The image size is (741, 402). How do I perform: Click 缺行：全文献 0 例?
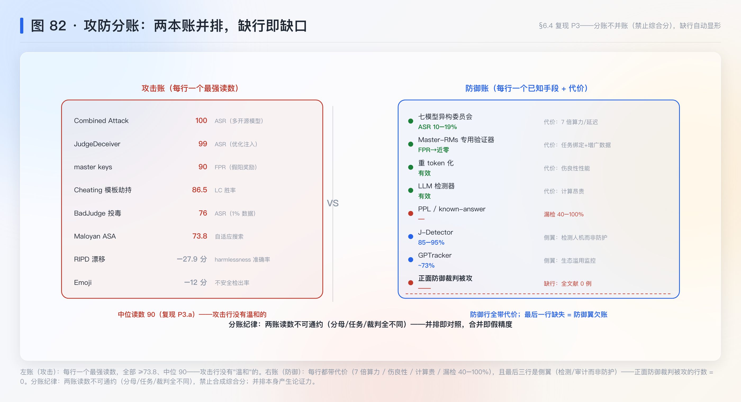click(567, 284)
